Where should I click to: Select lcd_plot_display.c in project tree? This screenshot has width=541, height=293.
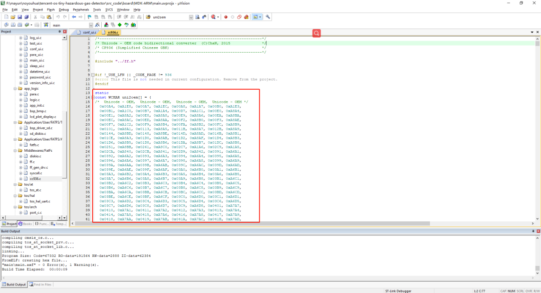pos(43,117)
